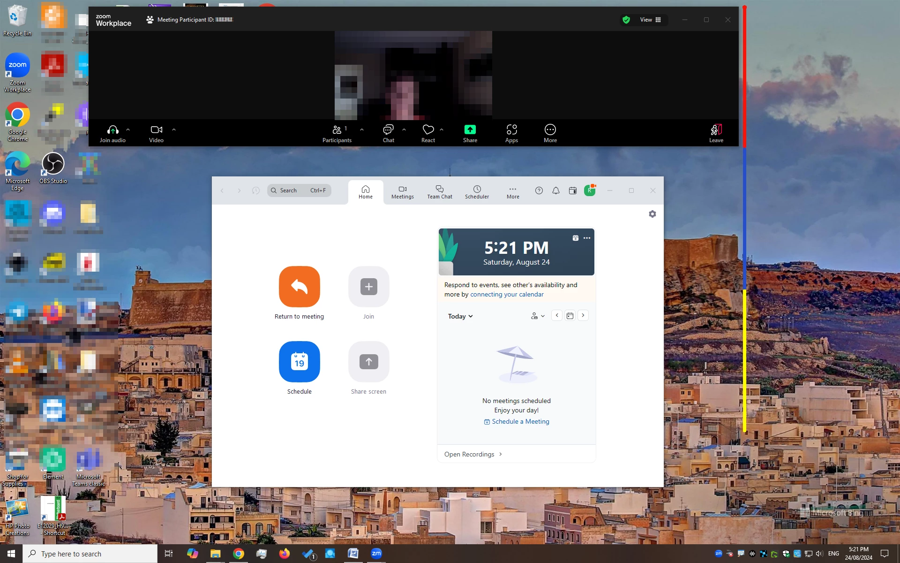
Task: Switch to the Meetings tab
Action: point(402,191)
